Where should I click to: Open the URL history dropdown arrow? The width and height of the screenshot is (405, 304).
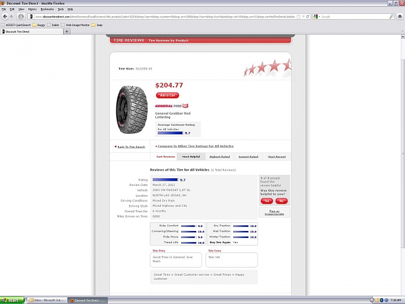tap(303, 17)
